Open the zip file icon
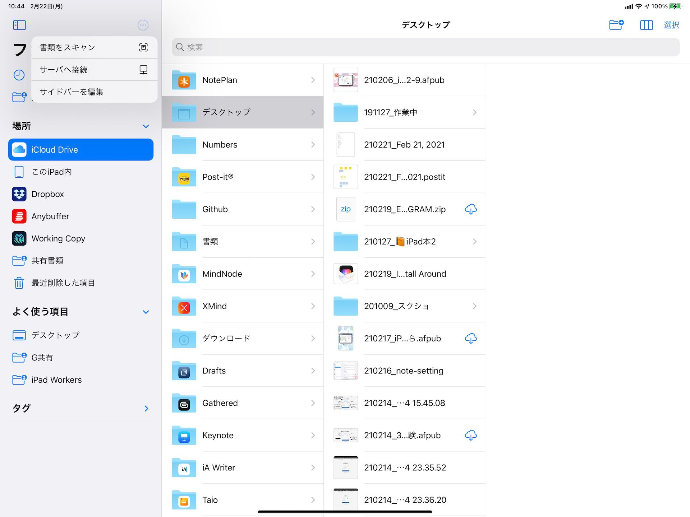This screenshot has height=517, width=690. 346,209
